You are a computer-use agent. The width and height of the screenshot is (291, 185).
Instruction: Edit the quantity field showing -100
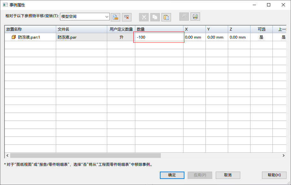click(x=159, y=37)
